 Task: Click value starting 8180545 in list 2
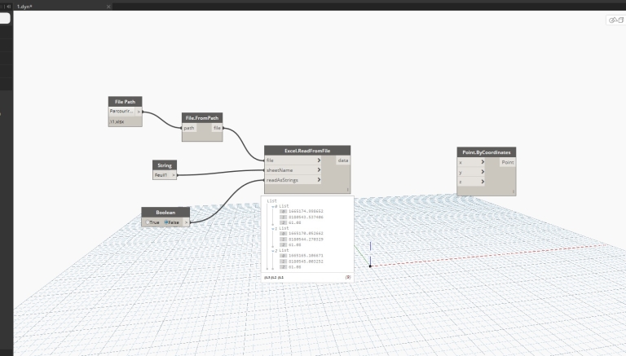coord(306,262)
